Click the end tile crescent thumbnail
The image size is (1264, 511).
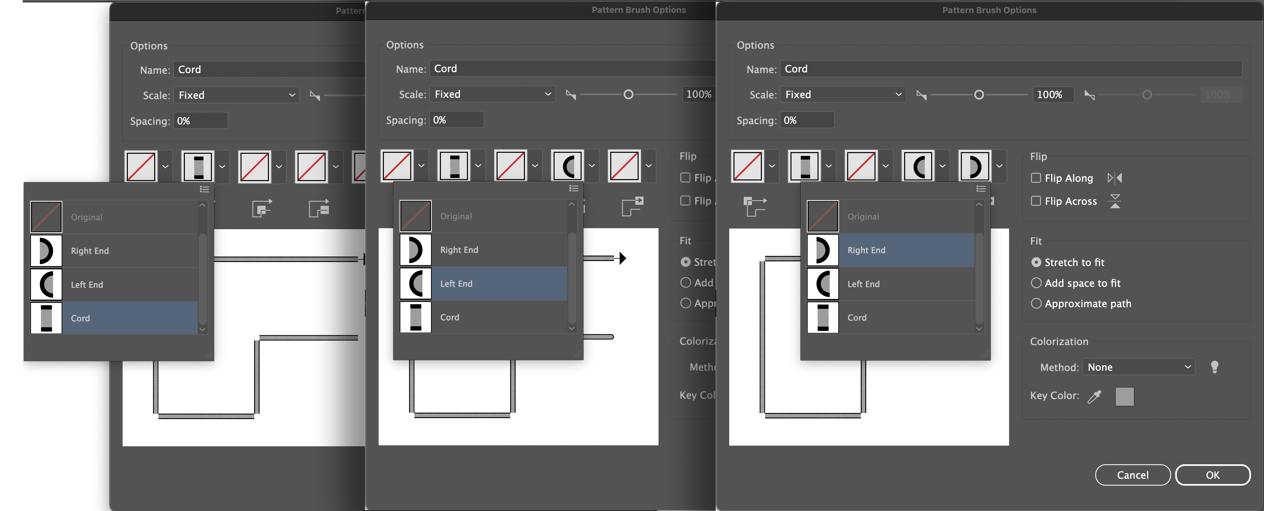976,166
